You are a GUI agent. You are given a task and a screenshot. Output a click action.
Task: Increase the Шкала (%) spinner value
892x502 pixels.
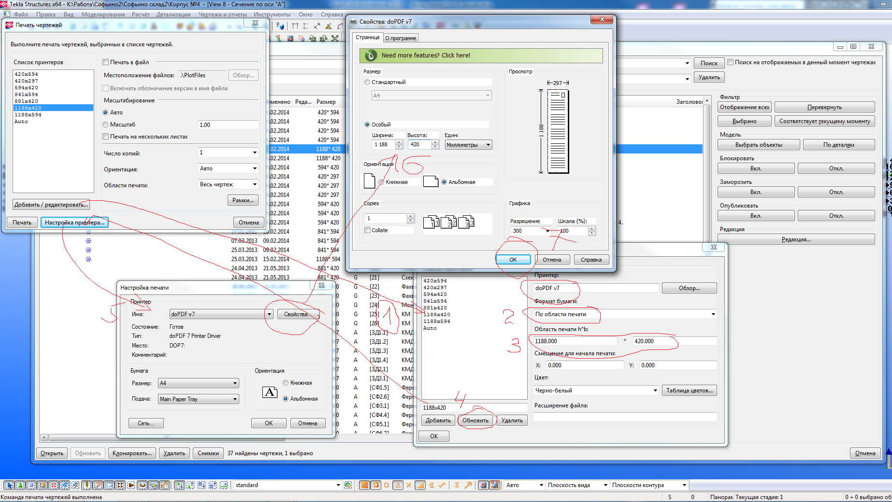click(591, 228)
